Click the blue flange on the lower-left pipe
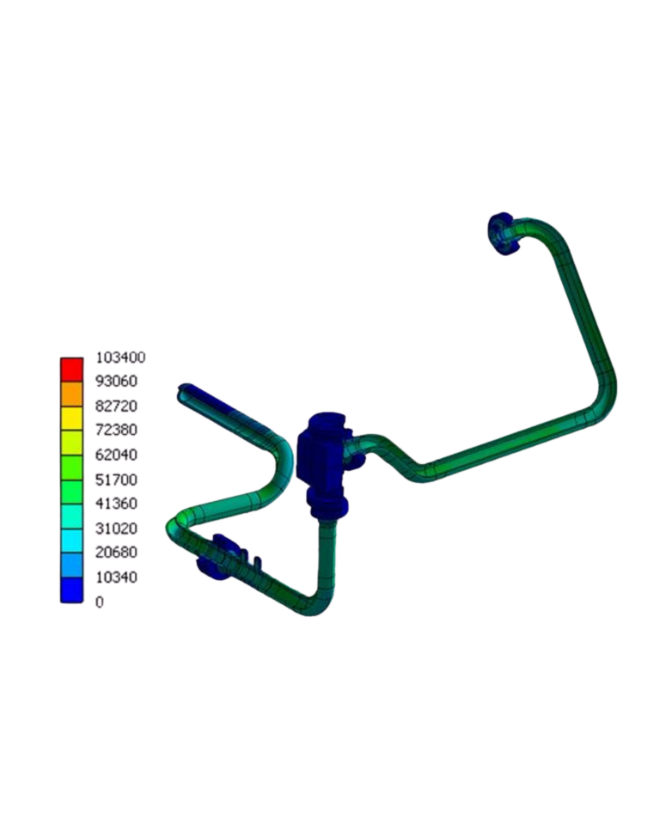Viewport: 660px width, 825px height. (x=215, y=557)
